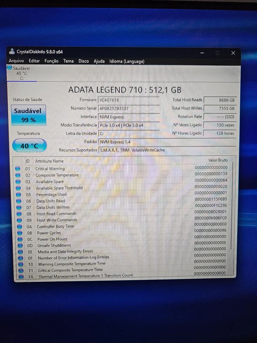Image resolution: width=257 pixels, height=343 pixels.
Task: Click status orb of Error Information Log Entries row
Action: (x=21, y=258)
